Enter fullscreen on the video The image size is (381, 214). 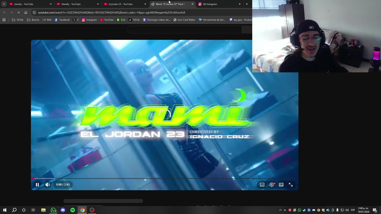pyautogui.click(x=291, y=185)
